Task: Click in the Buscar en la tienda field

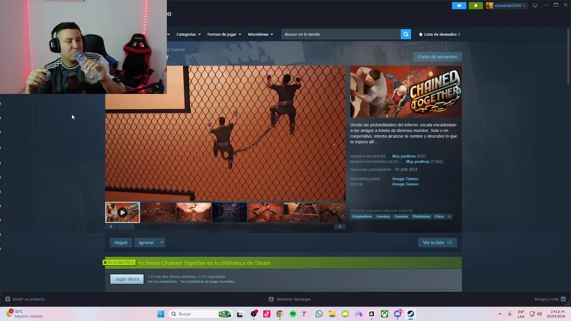Action: 341,34
